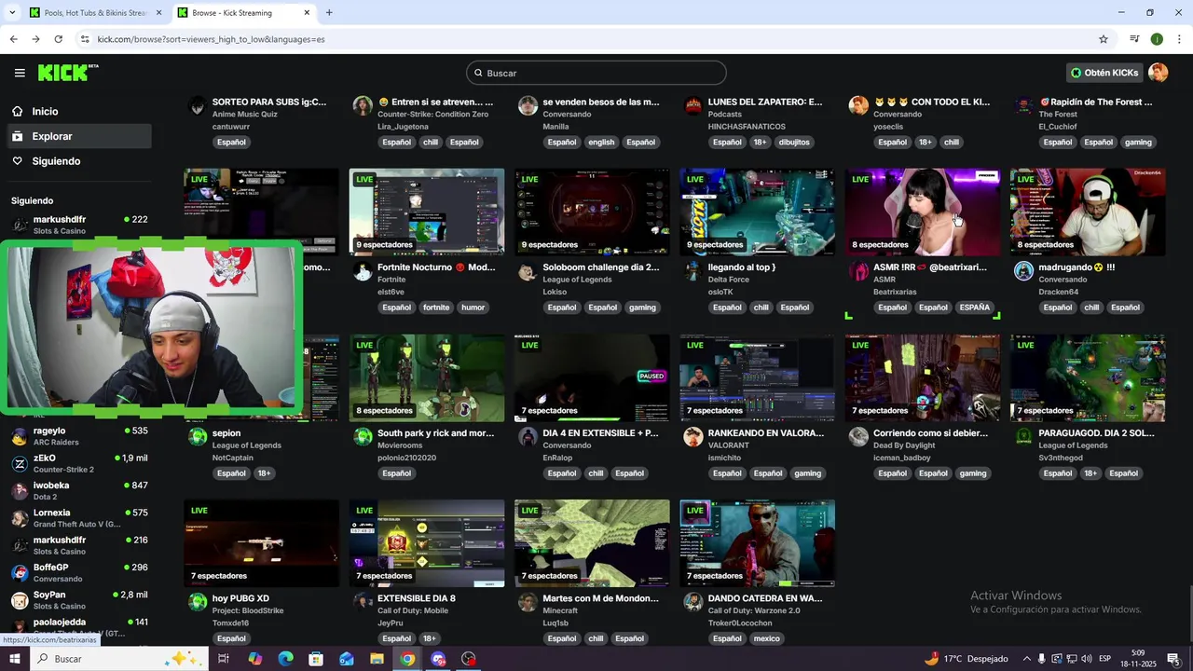
Task: Open iceman_badboy channel avatar
Action: 859,437
